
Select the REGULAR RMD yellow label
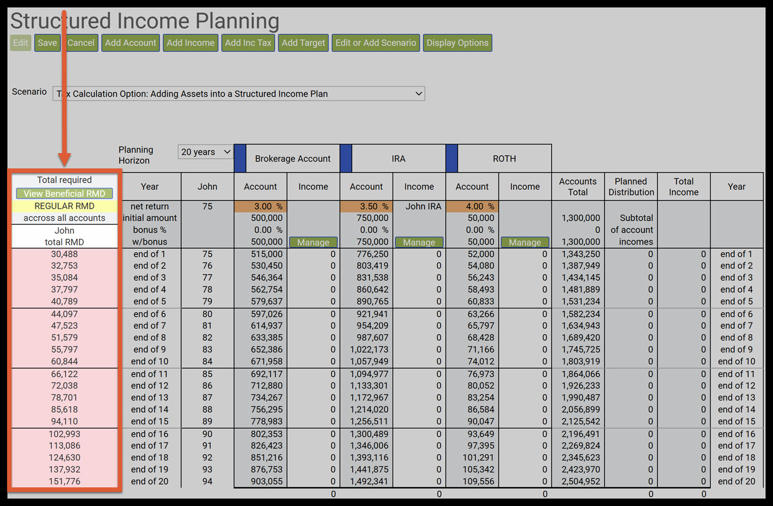coord(65,206)
